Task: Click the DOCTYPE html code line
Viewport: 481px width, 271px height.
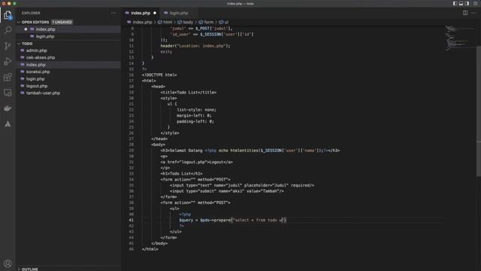Action: pos(159,75)
